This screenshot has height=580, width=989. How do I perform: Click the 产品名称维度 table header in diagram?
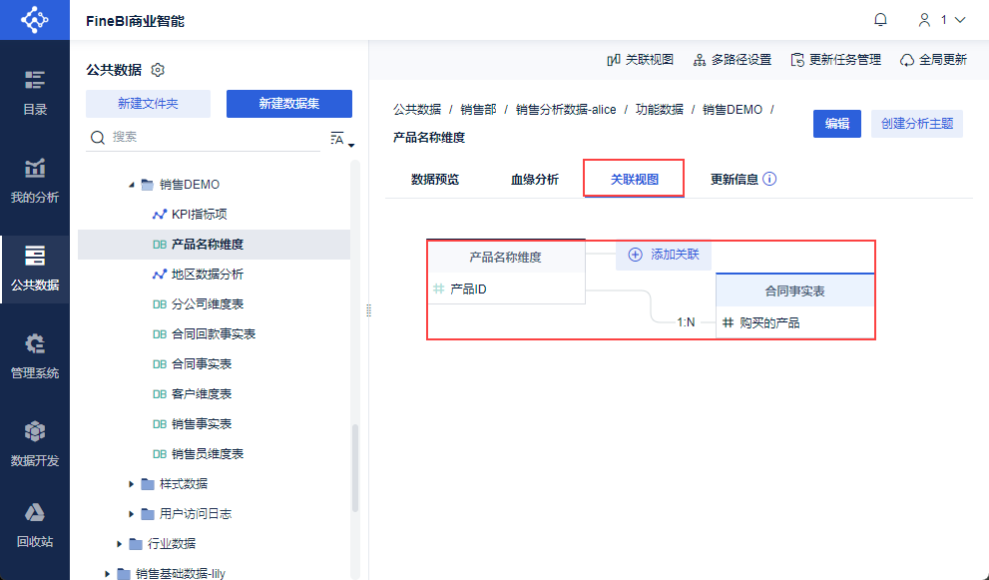point(505,257)
